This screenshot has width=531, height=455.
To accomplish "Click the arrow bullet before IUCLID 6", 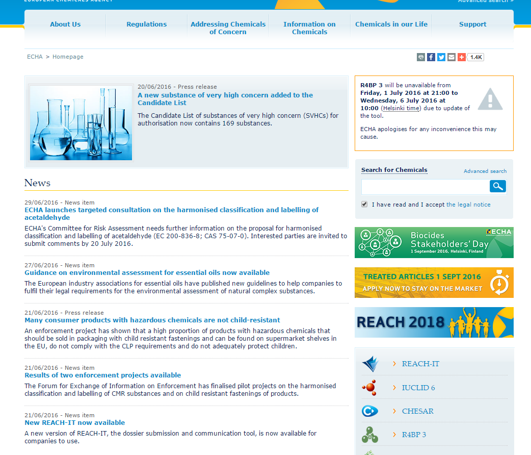I will 394,388.
